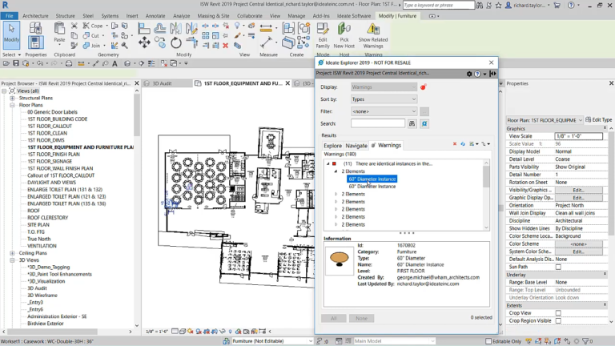Select the Rotate tool icon
615x346 pixels.
click(176, 42)
